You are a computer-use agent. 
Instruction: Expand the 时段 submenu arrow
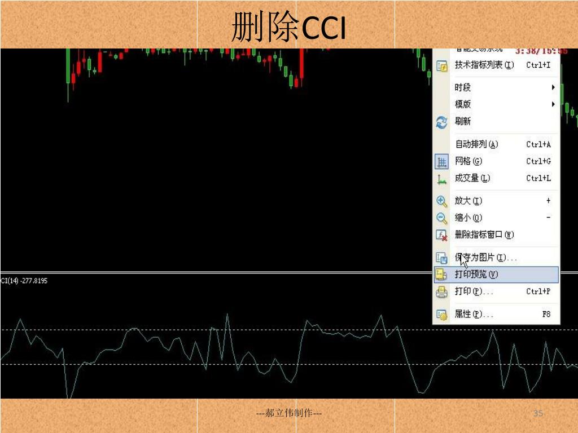point(553,87)
